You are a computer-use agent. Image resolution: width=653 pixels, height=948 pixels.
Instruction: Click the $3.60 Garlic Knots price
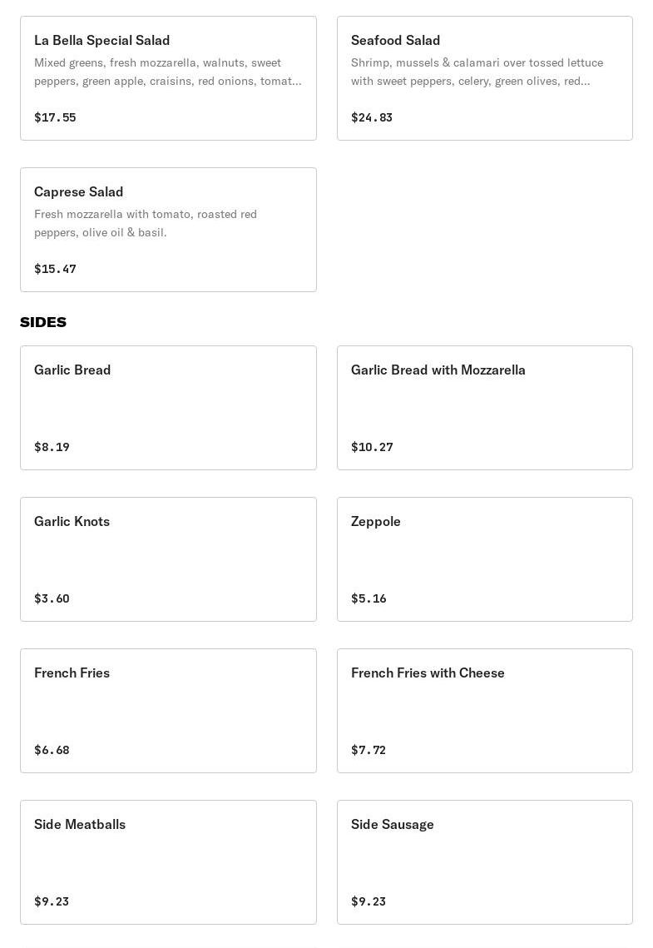click(52, 598)
